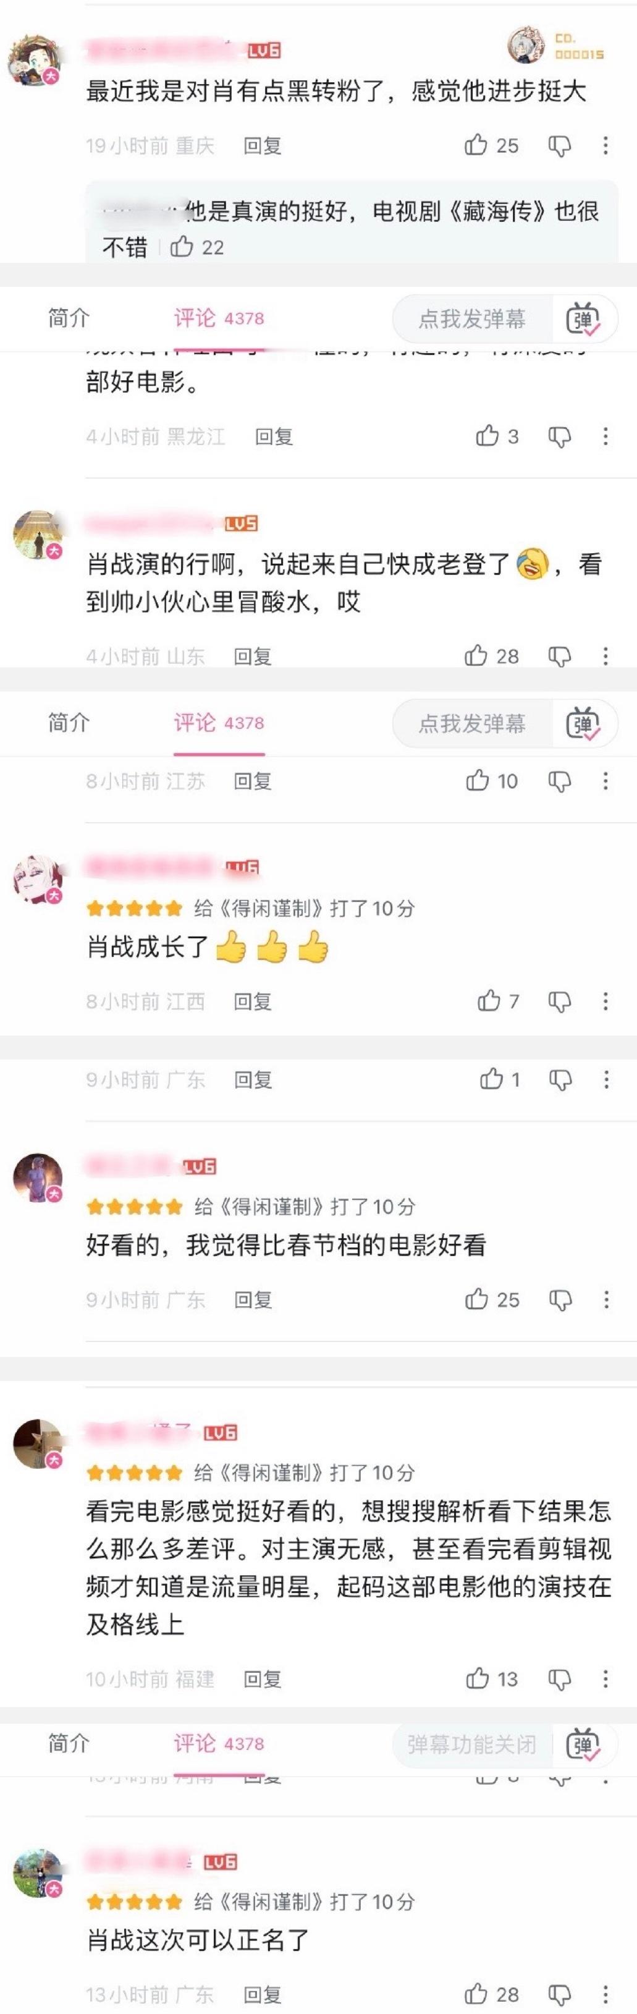Dislike the comment posted from Chongqing
This screenshot has height=2014, width=637.
[x=560, y=145]
